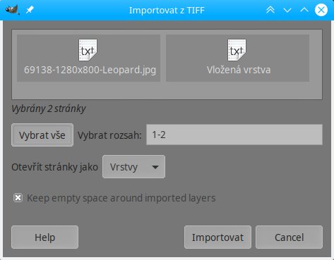
Task: Click the 'Keep empty space around imported layers' label
Action: pos(121,198)
